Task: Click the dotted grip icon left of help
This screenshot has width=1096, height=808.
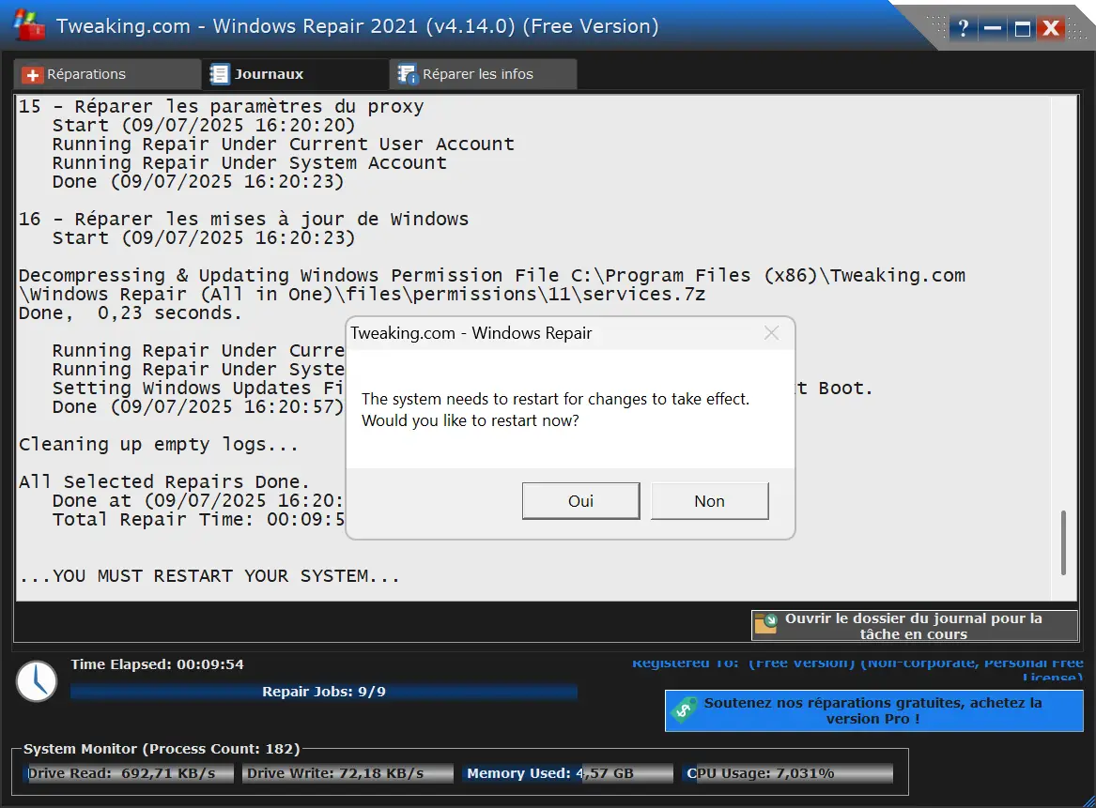Action: 937,26
